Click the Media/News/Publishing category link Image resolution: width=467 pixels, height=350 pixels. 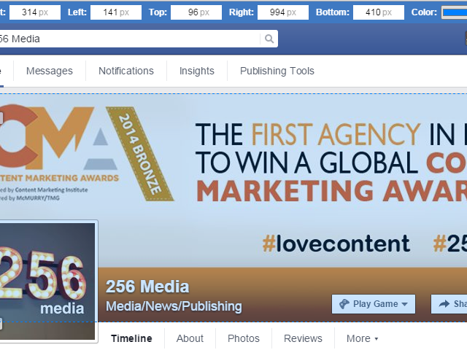pyautogui.click(x=174, y=306)
